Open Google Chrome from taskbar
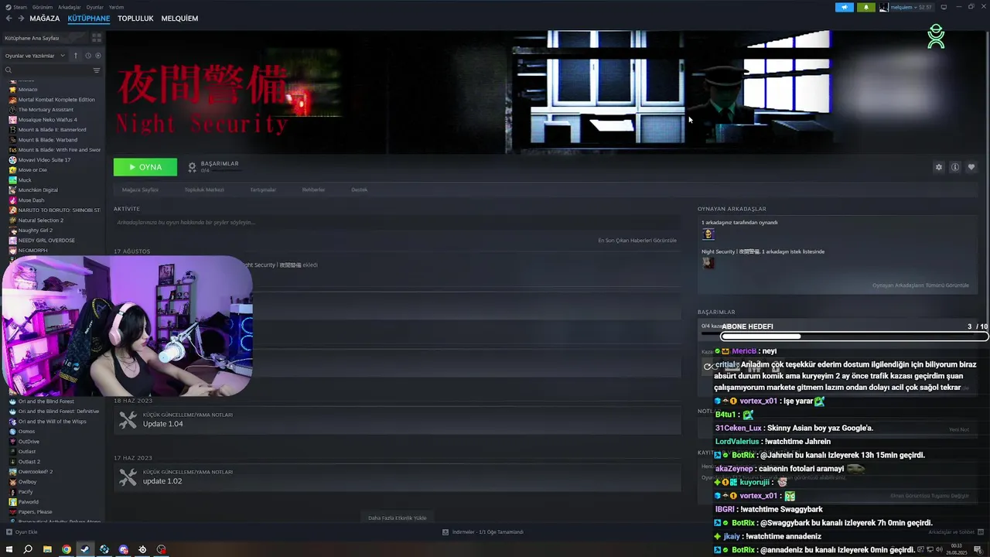The image size is (990, 557). tap(67, 549)
